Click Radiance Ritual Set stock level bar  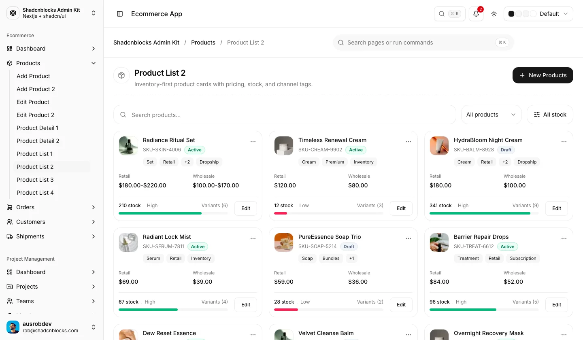coord(173,213)
